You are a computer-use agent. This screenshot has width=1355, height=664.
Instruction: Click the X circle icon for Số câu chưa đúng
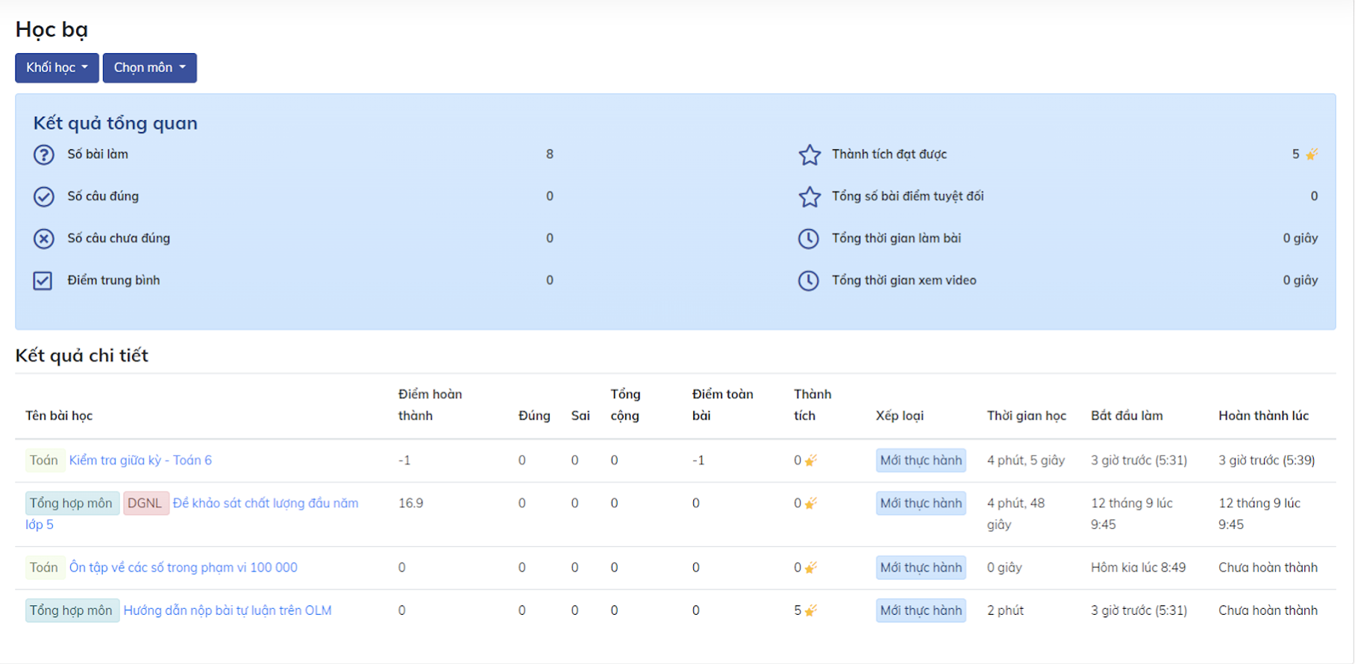tap(43, 239)
